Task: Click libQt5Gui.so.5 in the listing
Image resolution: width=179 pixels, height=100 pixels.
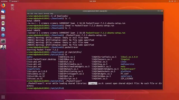Action: [x=66, y=62]
